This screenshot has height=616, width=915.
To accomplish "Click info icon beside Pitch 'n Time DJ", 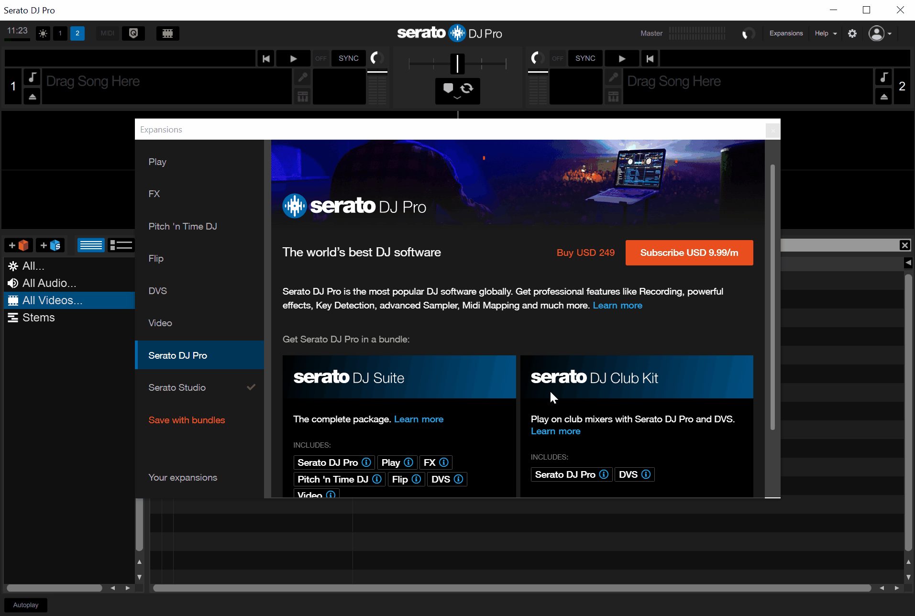I will 377,479.
